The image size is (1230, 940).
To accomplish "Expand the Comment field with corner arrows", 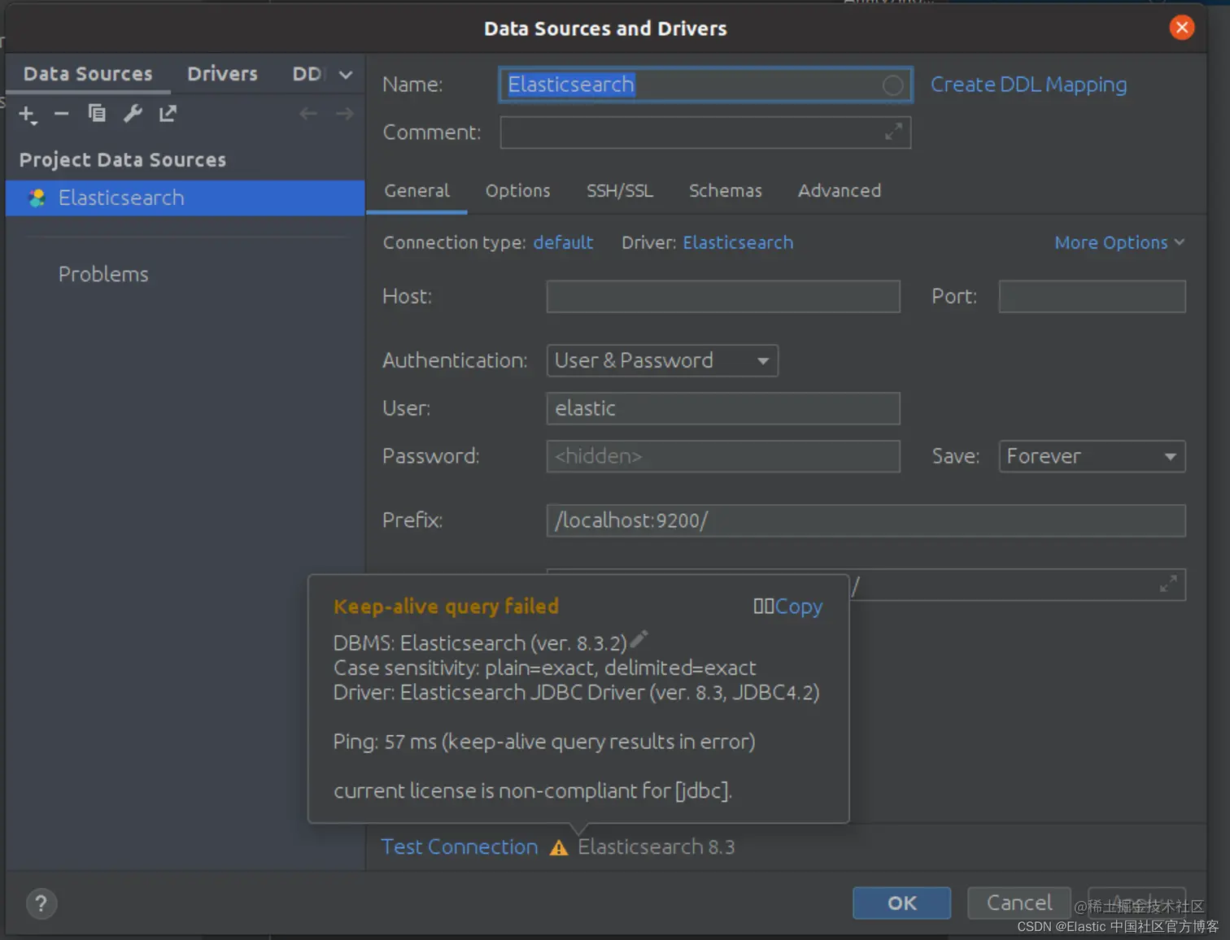I will (895, 132).
